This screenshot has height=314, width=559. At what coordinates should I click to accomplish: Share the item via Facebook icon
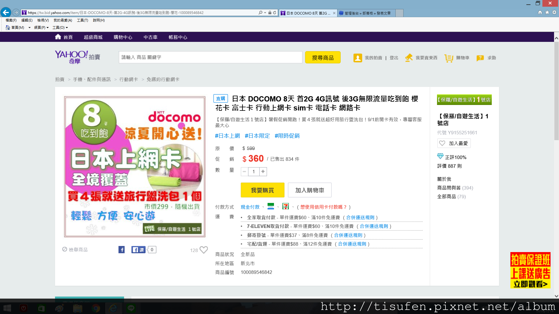pyautogui.click(x=122, y=250)
